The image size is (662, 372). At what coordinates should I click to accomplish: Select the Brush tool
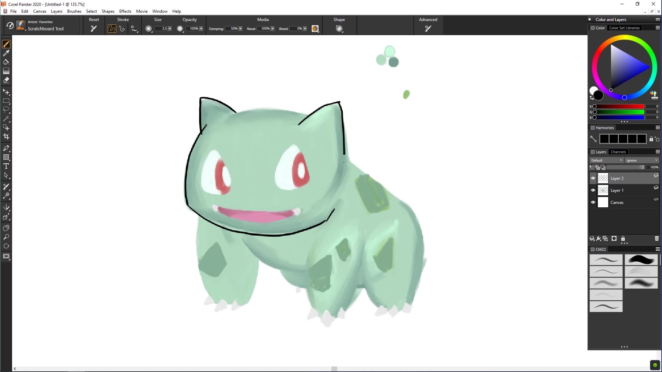tap(6, 44)
